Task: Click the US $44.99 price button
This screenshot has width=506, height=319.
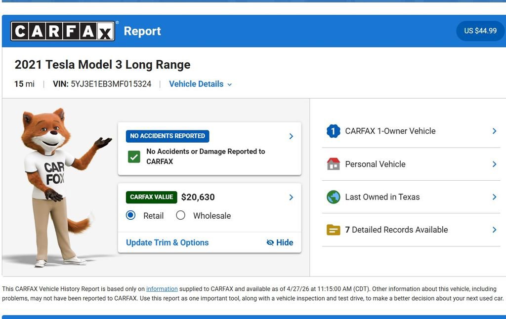Action: tap(480, 31)
